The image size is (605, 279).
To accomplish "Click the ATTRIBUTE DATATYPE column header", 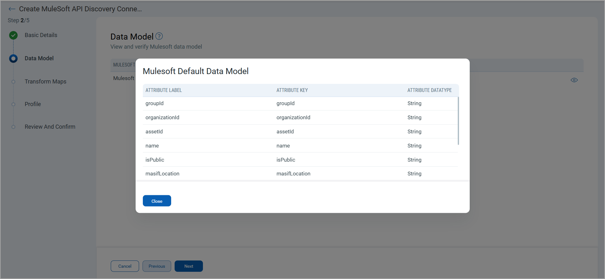I will coord(429,90).
